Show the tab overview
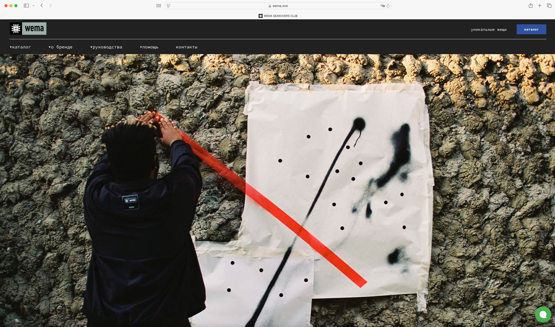This screenshot has width=555, height=327. coord(549,5)
